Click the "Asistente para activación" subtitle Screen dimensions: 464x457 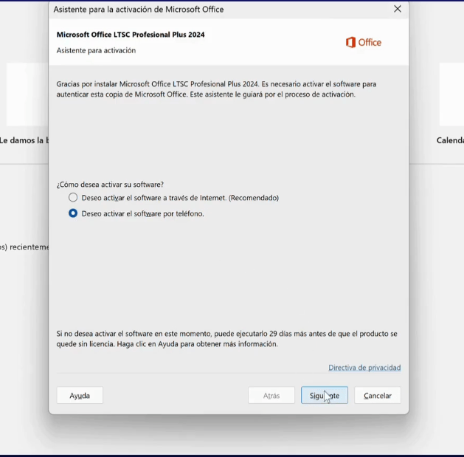96,50
